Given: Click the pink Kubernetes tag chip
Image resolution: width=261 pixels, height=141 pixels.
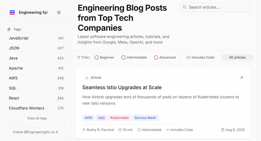Looking at the screenshot, I should click(119, 118).
